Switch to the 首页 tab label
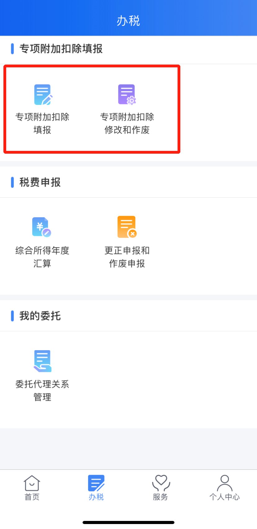Viewport: 257px width, 529px height. click(x=32, y=497)
